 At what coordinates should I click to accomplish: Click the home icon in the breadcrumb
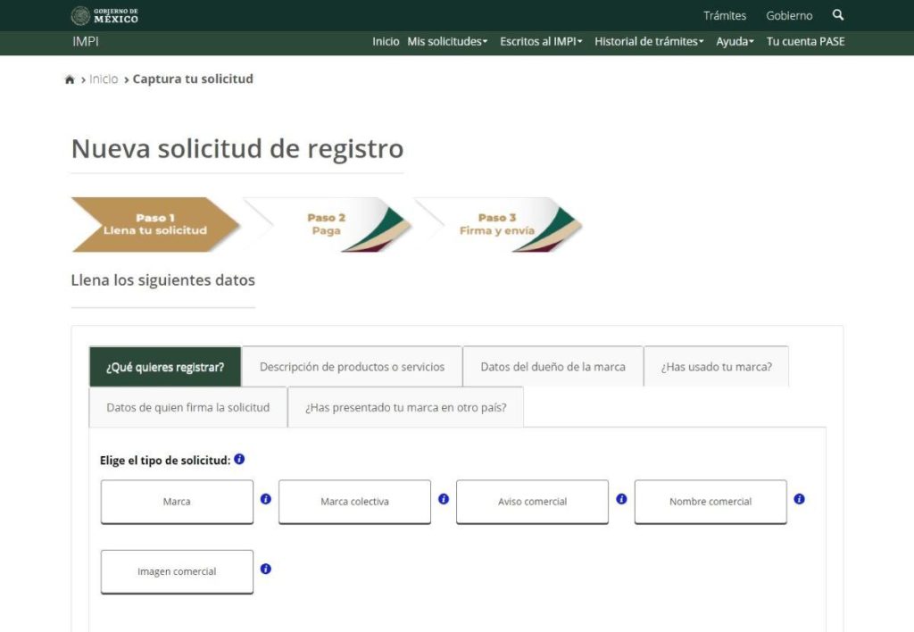tap(70, 79)
